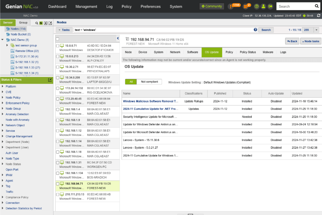Image resolution: width=322 pixels, height=215 pixels.
Task: Click the refresh icon beside session timer
Action: pyautogui.click(x=319, y=15)
